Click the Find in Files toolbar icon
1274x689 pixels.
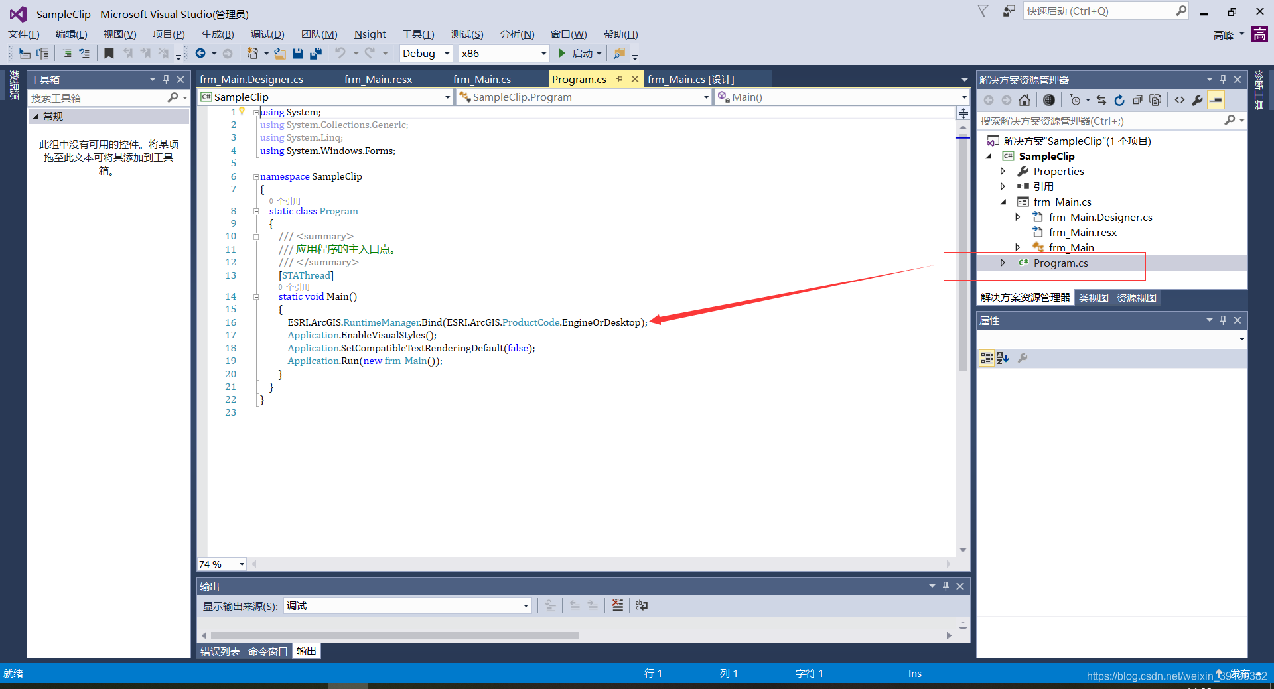coord(619,53)
